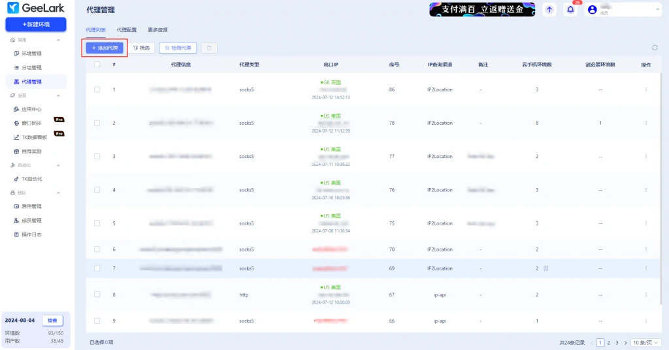Click the GeeLark logo
Viewport: 669px width, 350px height.
point(36,8)
